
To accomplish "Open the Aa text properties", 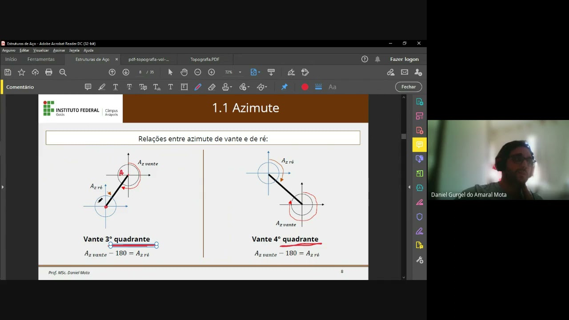I will click(x=332, y=87).
